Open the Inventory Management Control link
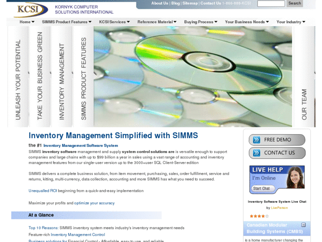322x242 pixels. (78, 234)
